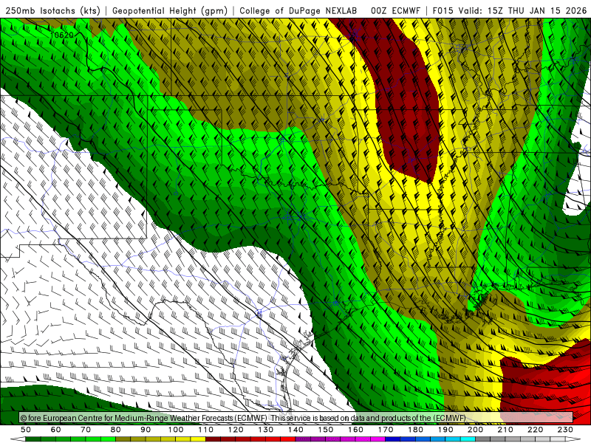Viewport: 591px width, 443px height.
Task: Click the 50 value on the color scale
Action: [x=26, y=430]
